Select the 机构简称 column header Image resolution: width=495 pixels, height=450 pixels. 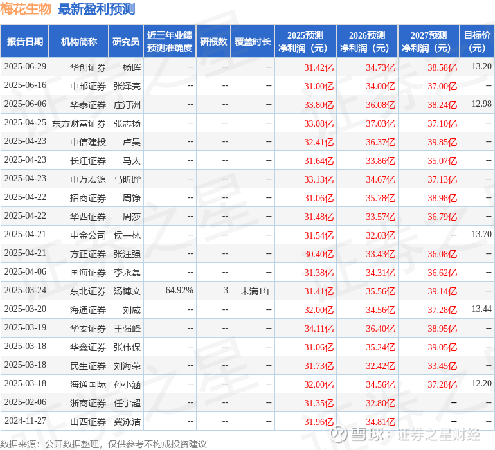point(79,41)
